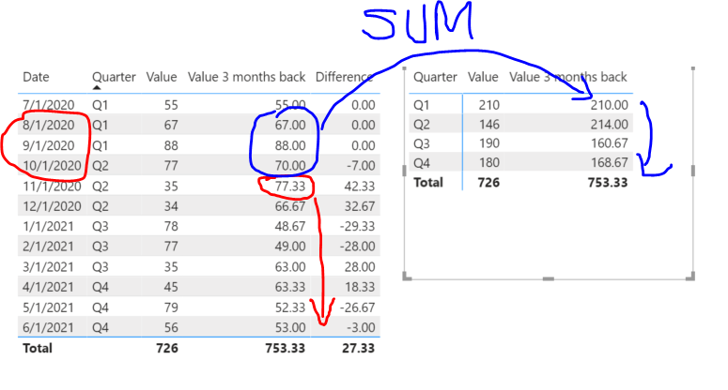Select the 10/1/2020 date cell
The image size is (728, 390).
[52, 165]
